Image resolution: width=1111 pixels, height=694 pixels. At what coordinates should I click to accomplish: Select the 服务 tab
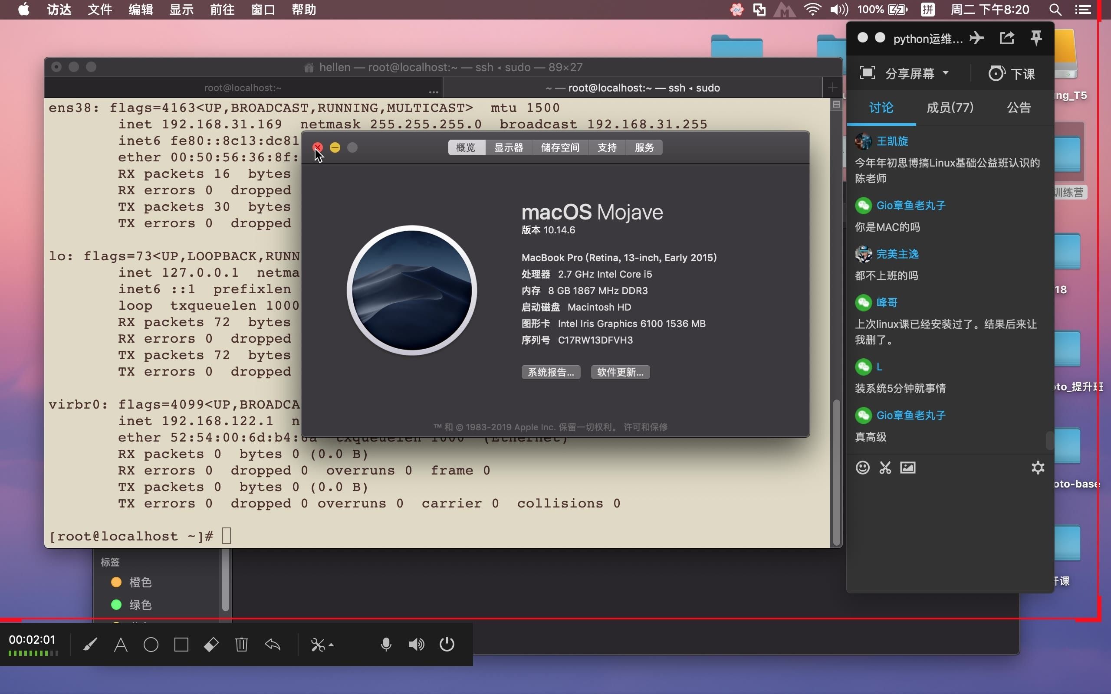pyautogui.click(x=644, y=148)
